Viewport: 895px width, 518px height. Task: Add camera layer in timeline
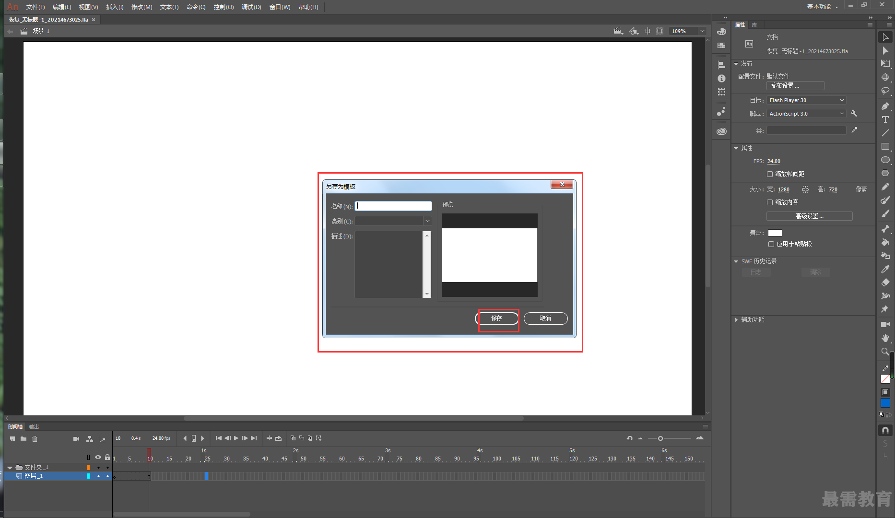click(x=76, y=439)
